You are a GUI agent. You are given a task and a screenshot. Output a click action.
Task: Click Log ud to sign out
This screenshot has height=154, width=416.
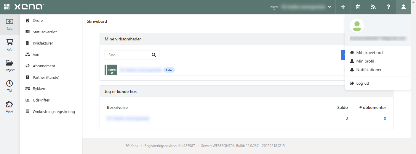point(362,83)
